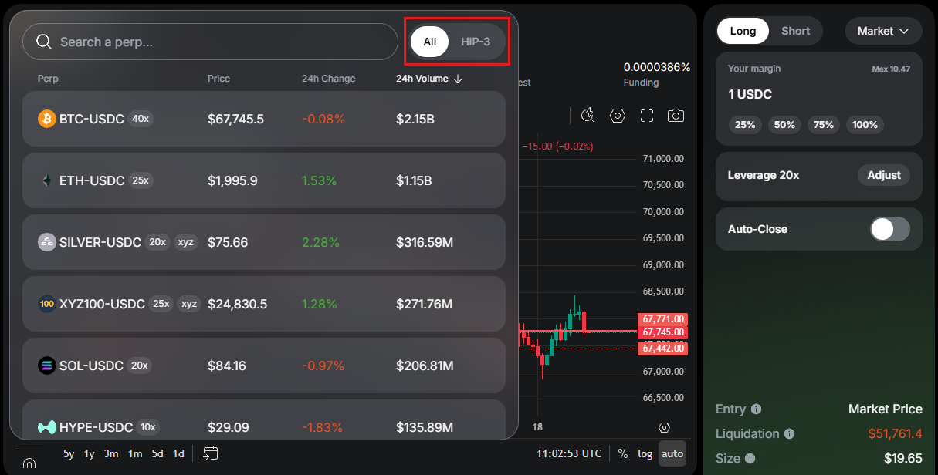Open the Market order type dropdown
This screenshot has width=938, height=475.
[883, 31]
